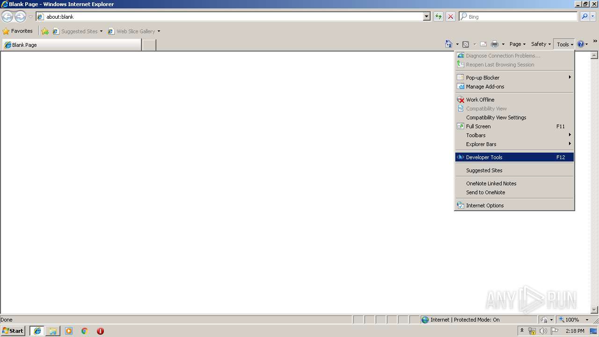Click the Forward navigation arrow
This screenshot has width=599, height=337.
20,17
